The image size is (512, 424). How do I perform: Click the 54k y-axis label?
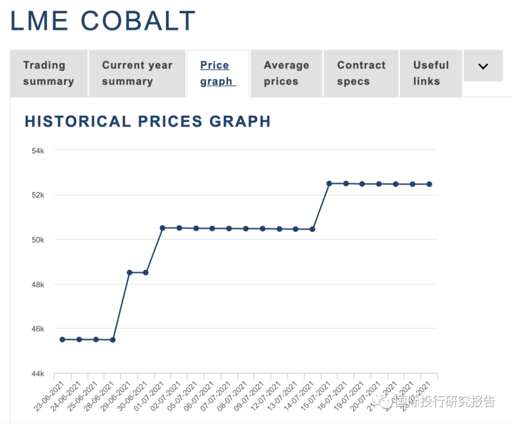tap(37, 151)
